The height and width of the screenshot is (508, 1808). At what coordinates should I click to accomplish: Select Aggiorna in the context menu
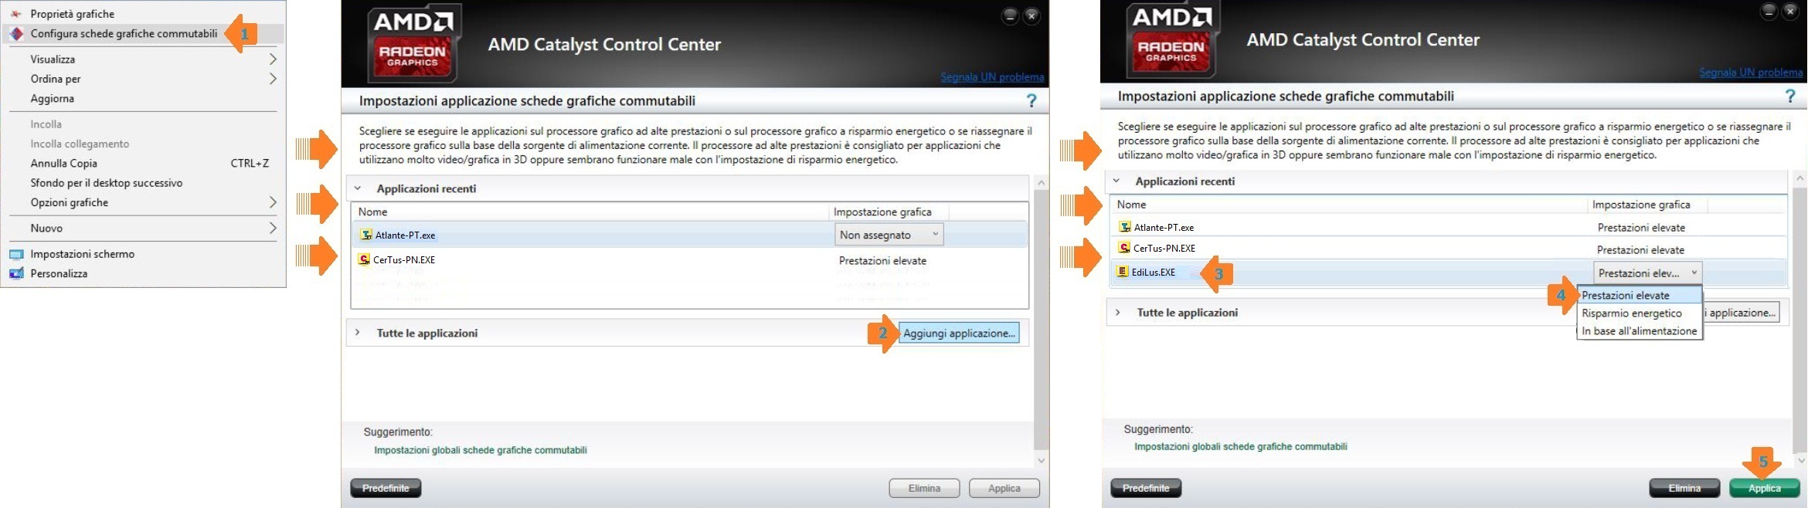pyautogui.click(x=143, y=98)
